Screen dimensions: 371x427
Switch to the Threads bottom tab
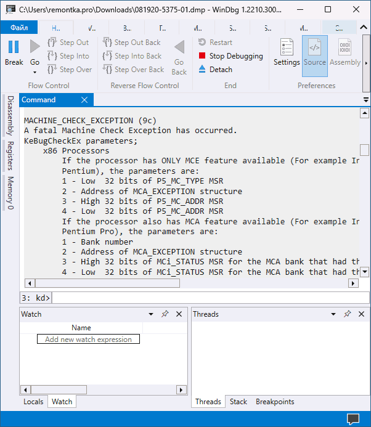point(208,402)
